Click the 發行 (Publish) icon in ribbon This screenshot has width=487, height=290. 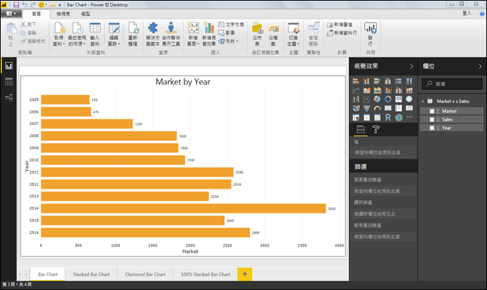(370, 33)
